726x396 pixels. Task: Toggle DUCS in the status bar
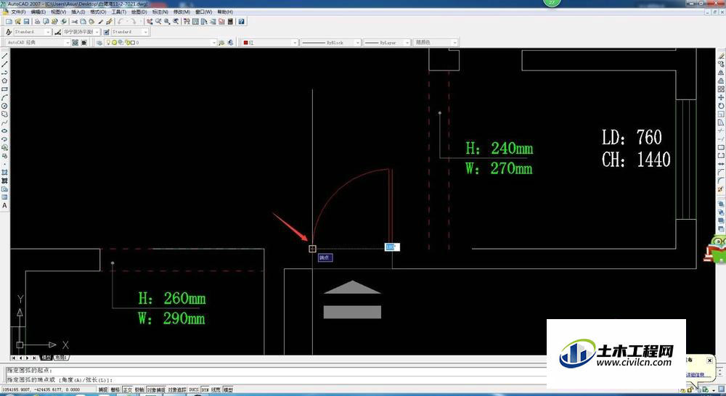point(194,390)
